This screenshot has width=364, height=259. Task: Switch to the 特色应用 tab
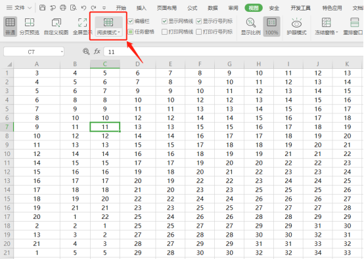pos(332,8)
